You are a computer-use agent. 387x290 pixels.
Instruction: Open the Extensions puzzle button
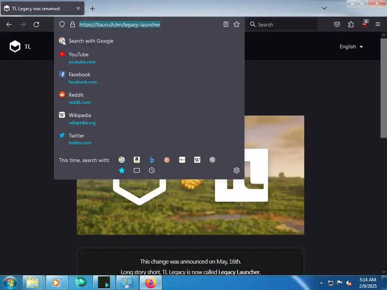coord(351,24)
